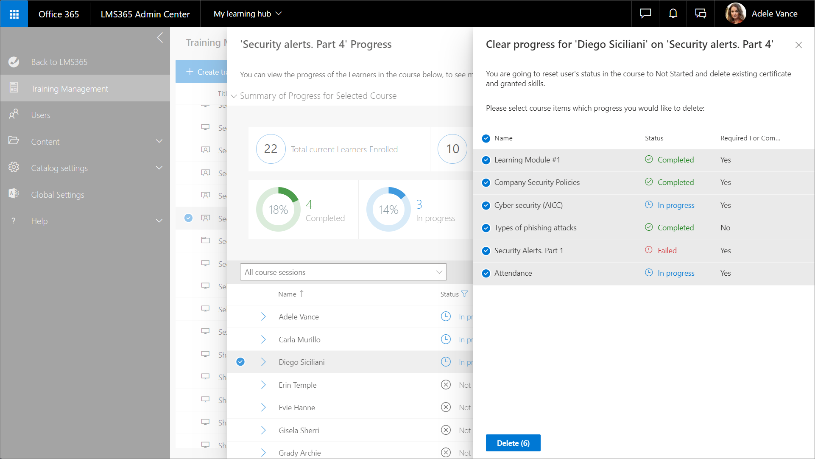Toggle the select-all checkbox beside Name
This screenshot has width=815, height=459.
point(486,139)
